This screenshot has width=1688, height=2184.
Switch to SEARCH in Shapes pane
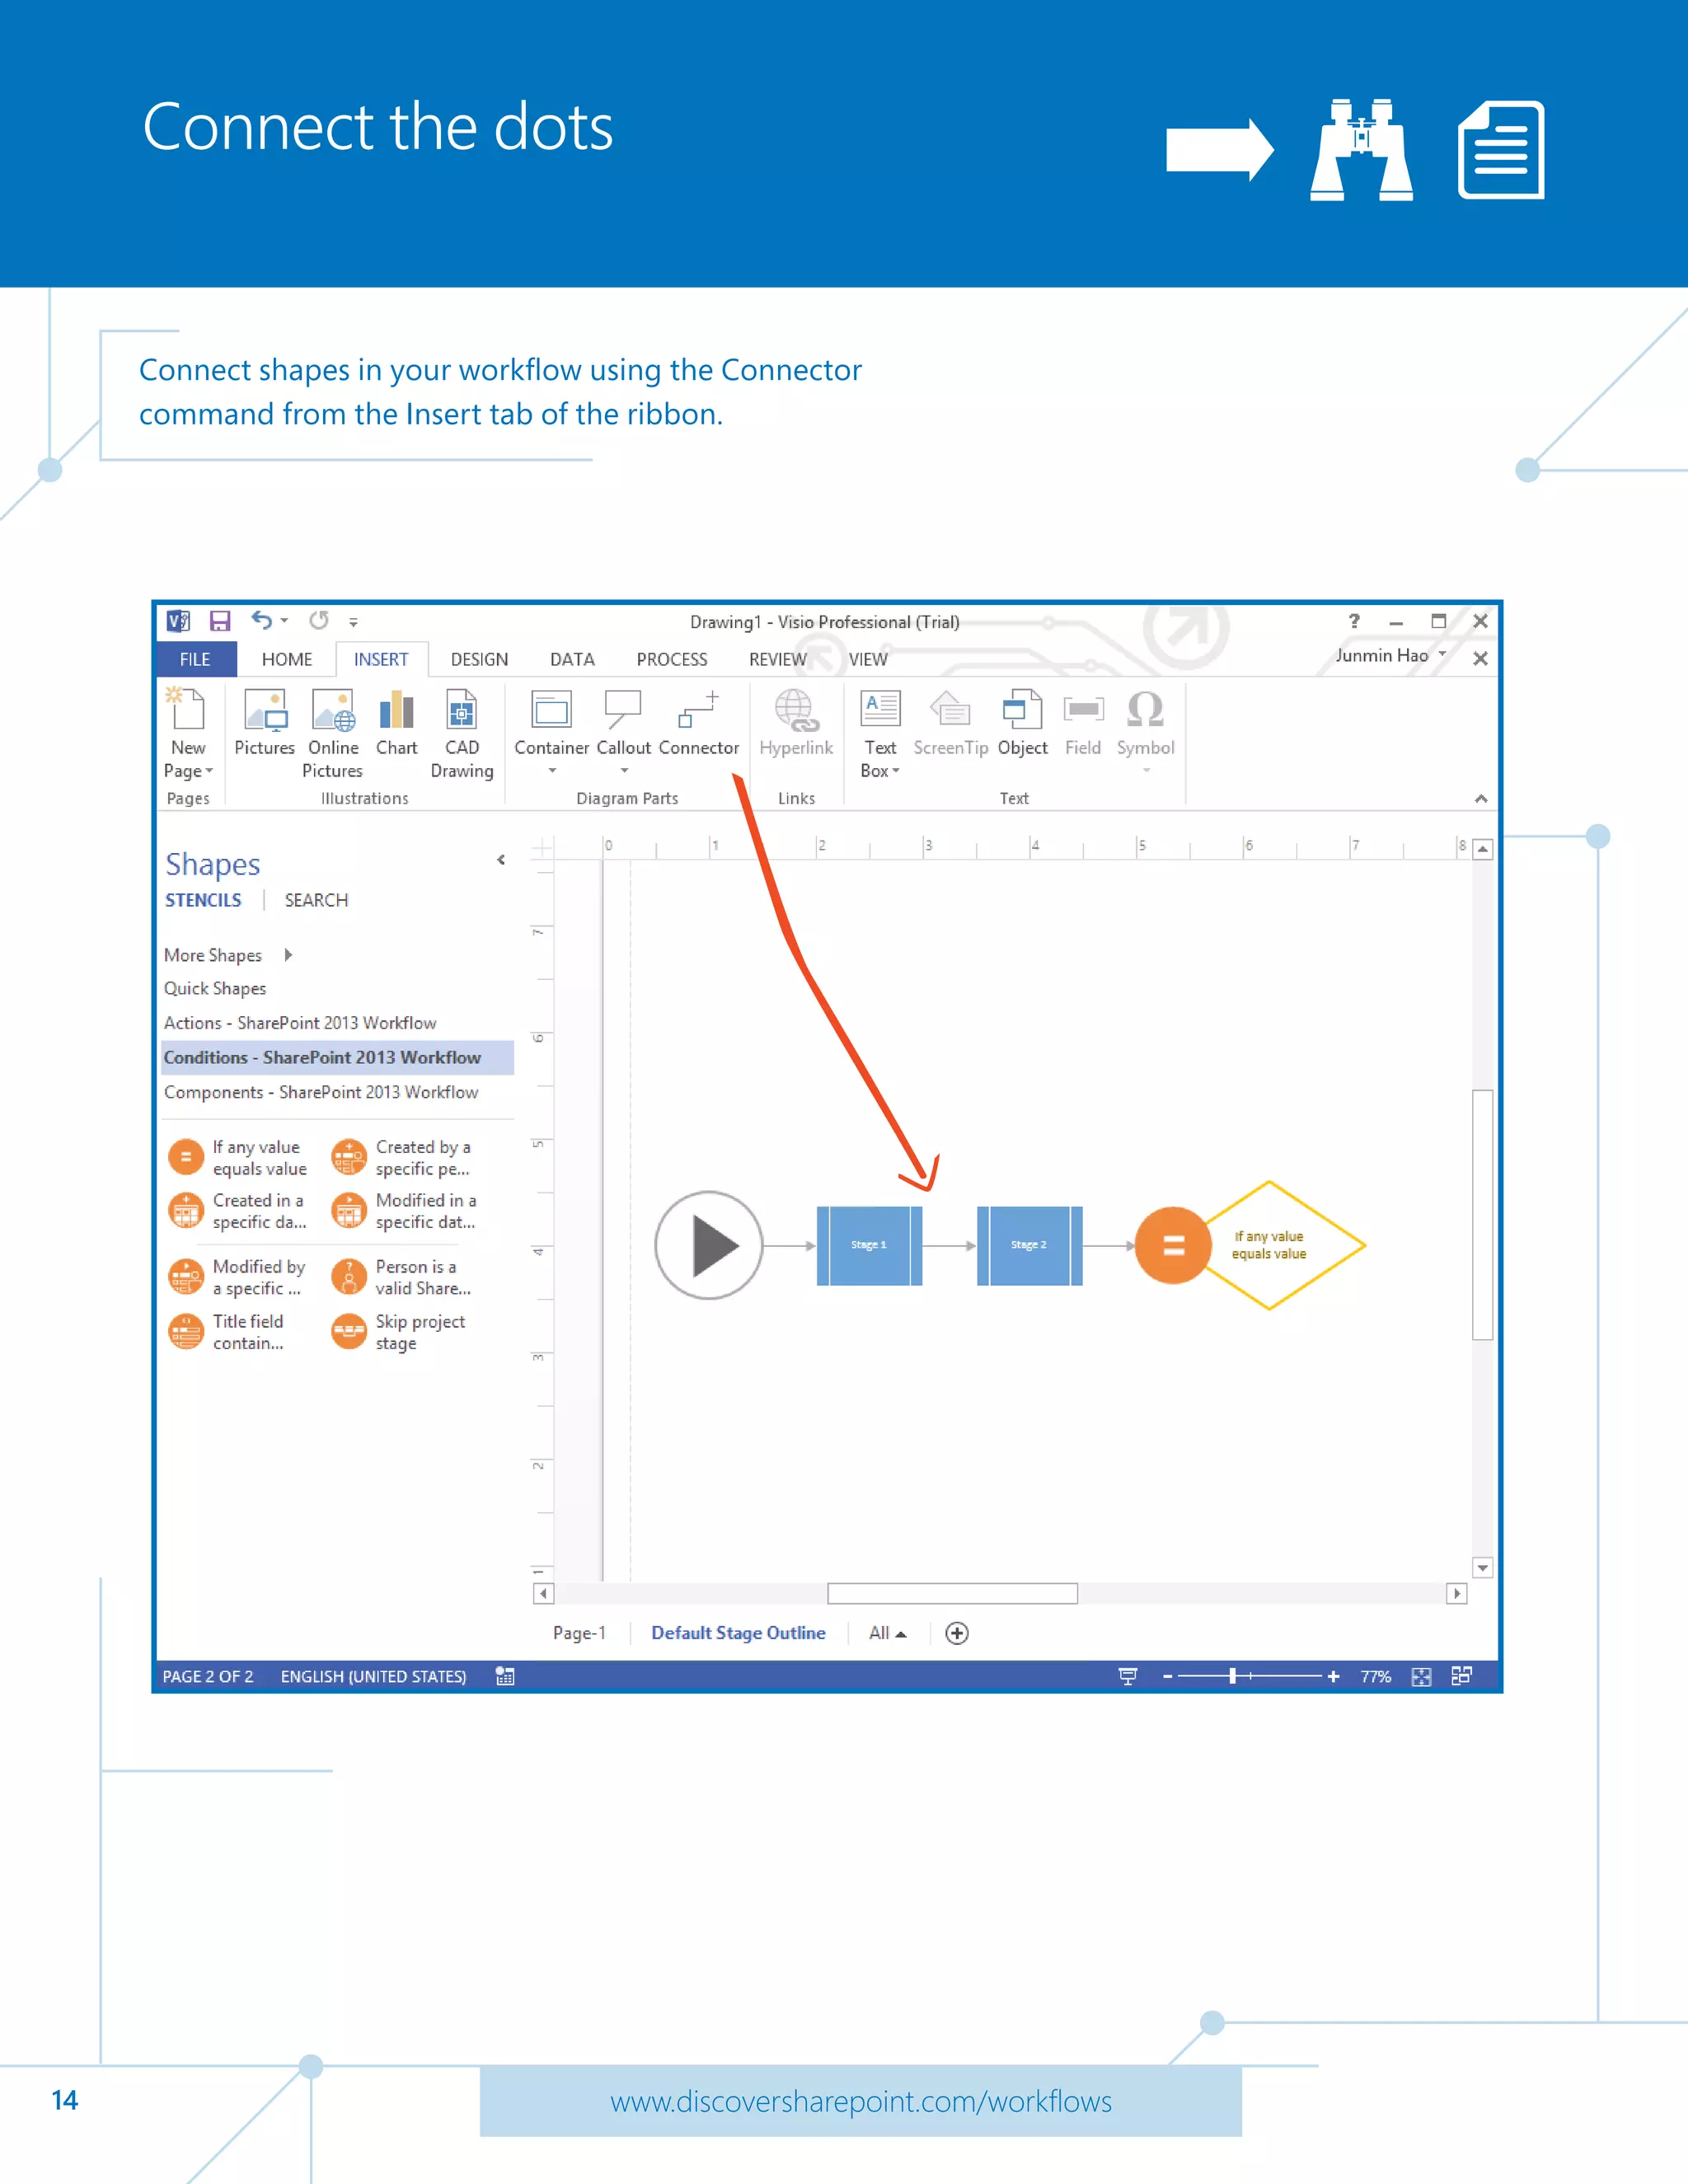pos(316,900)
